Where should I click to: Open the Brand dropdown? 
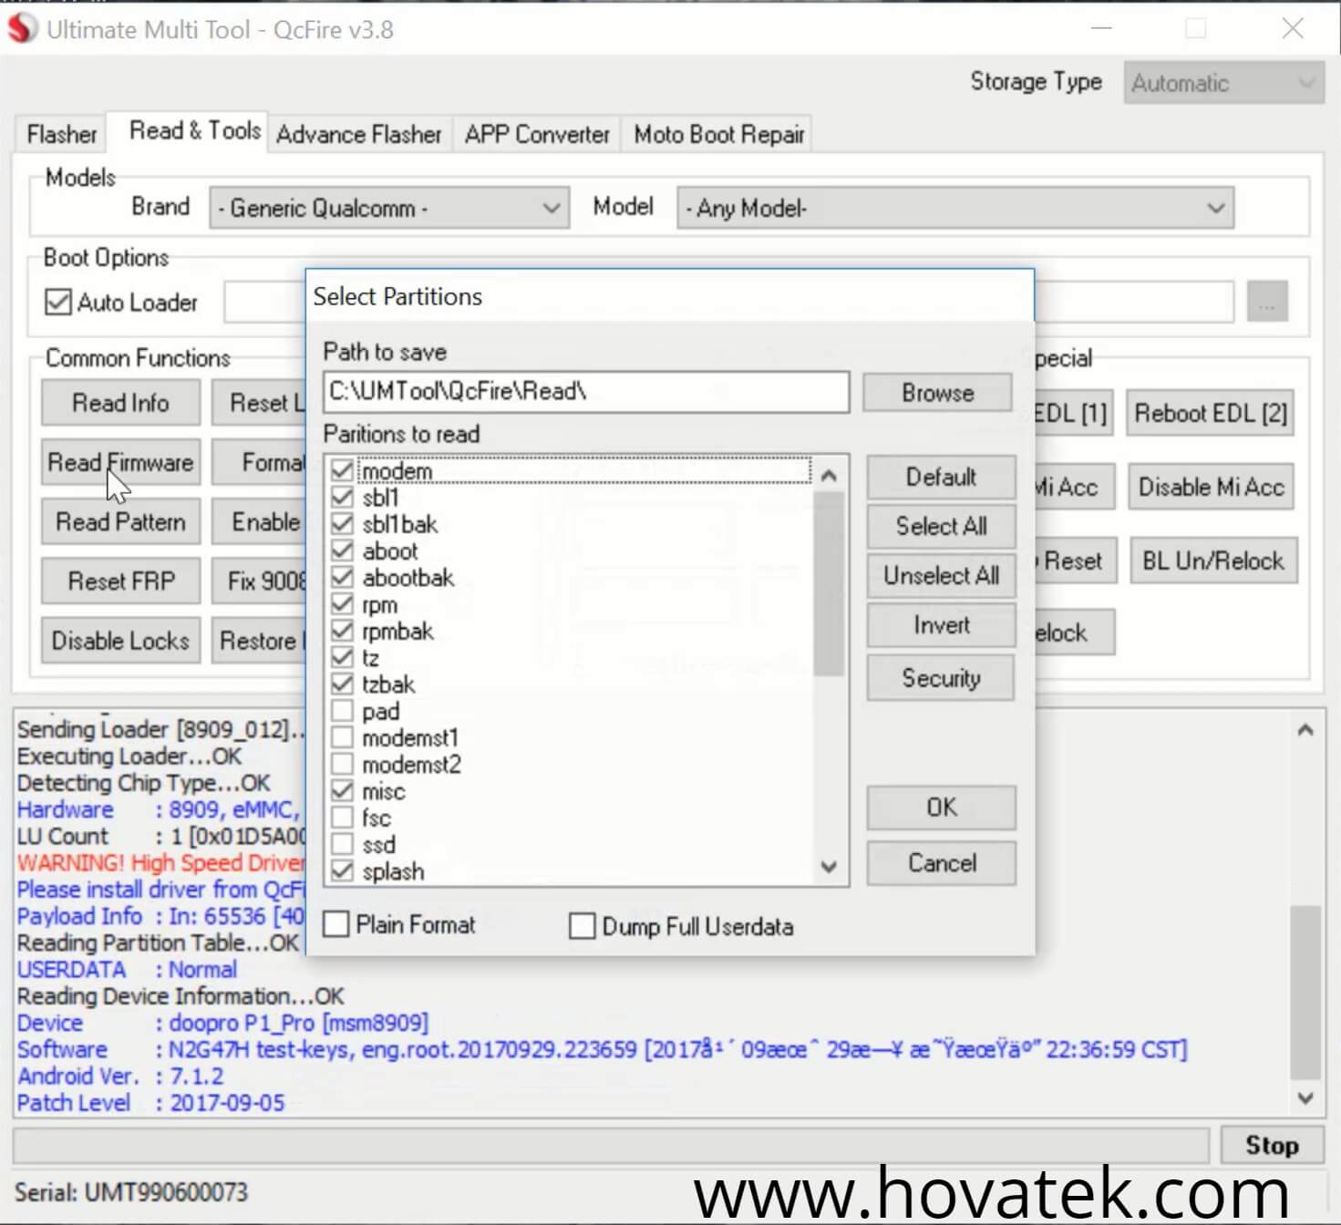(389, 208)
